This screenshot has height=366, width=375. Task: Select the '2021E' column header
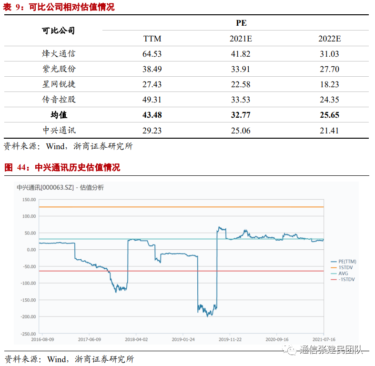point(241,39)
